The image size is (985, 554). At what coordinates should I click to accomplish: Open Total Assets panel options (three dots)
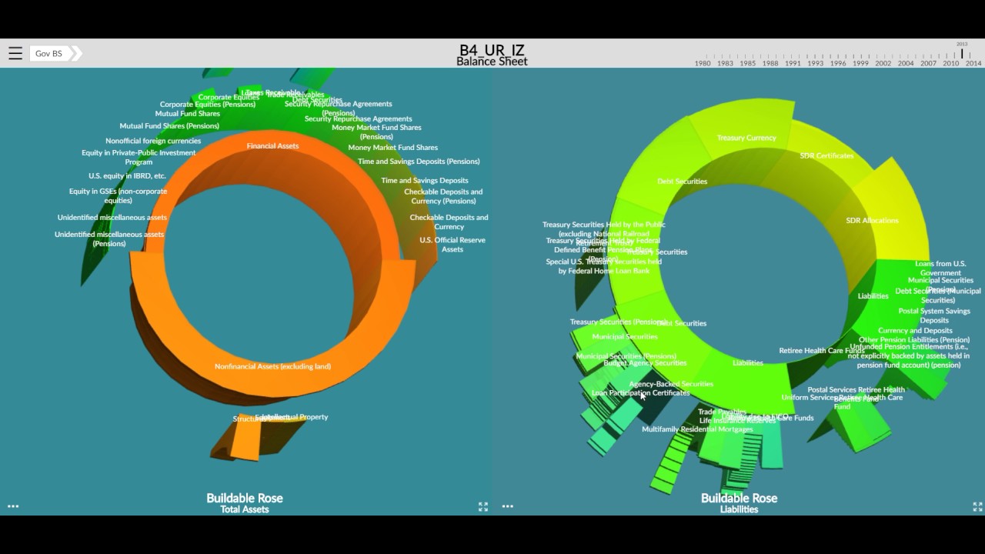click(x=13, y=506)
